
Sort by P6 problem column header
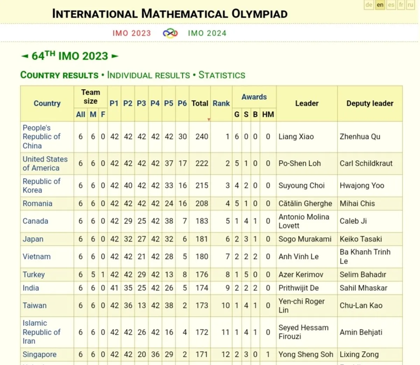tap(182, 104)
